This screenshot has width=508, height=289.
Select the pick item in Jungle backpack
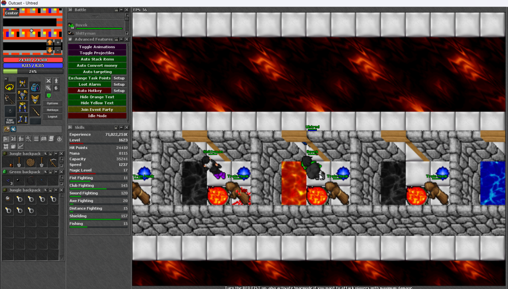(53, 162)
